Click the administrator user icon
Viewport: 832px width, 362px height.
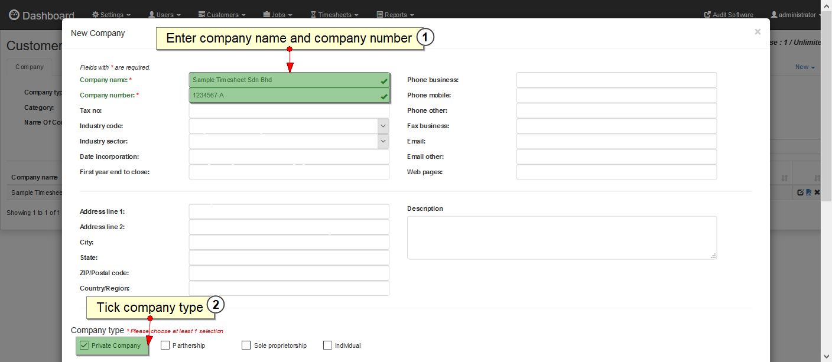[774, 15]
